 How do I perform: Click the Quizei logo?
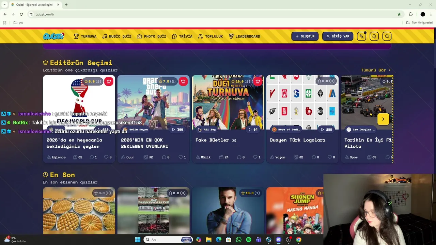pyautogui.click(x=54, y=36)
